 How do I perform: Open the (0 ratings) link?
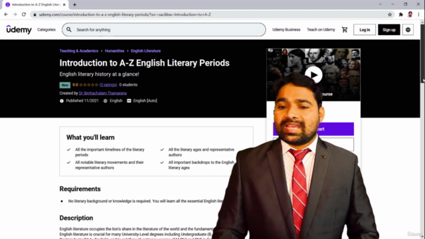click(x=108, y=85)
